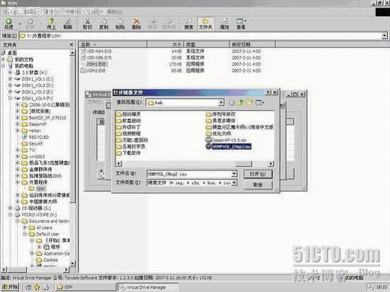Image resolution: width=390 pixels, height=292 pixels.
Task: Sort by 类型 type column header
Action: [x=206, y=45]
